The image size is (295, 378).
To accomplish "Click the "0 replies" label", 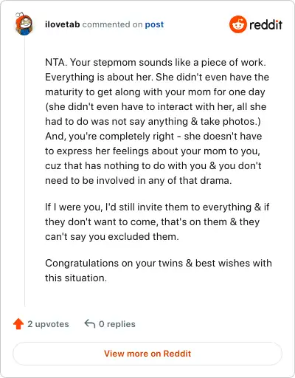I will pos(117,324).
